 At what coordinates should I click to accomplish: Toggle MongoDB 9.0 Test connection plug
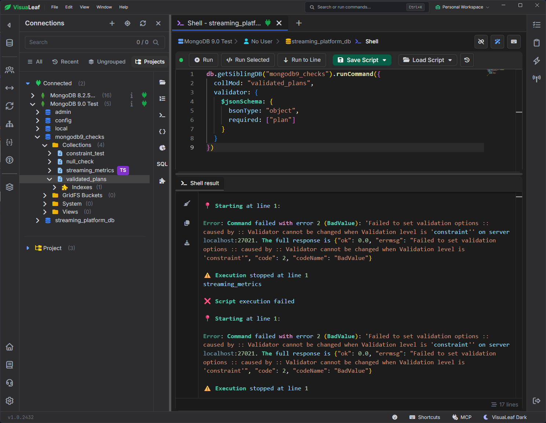point(144,104)
